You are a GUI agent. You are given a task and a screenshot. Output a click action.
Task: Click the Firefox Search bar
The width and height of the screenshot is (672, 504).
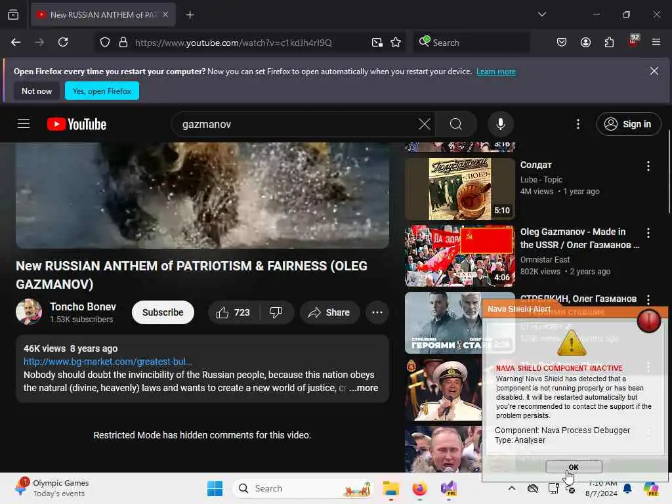pos(471,43)
